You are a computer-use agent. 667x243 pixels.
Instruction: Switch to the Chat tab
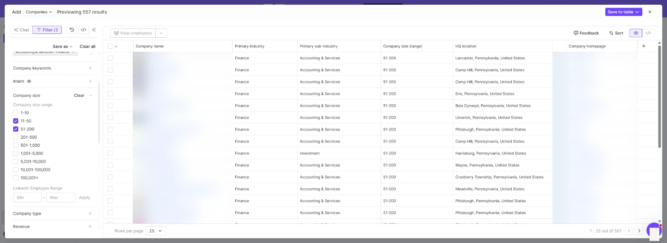(x=21, y=30)
